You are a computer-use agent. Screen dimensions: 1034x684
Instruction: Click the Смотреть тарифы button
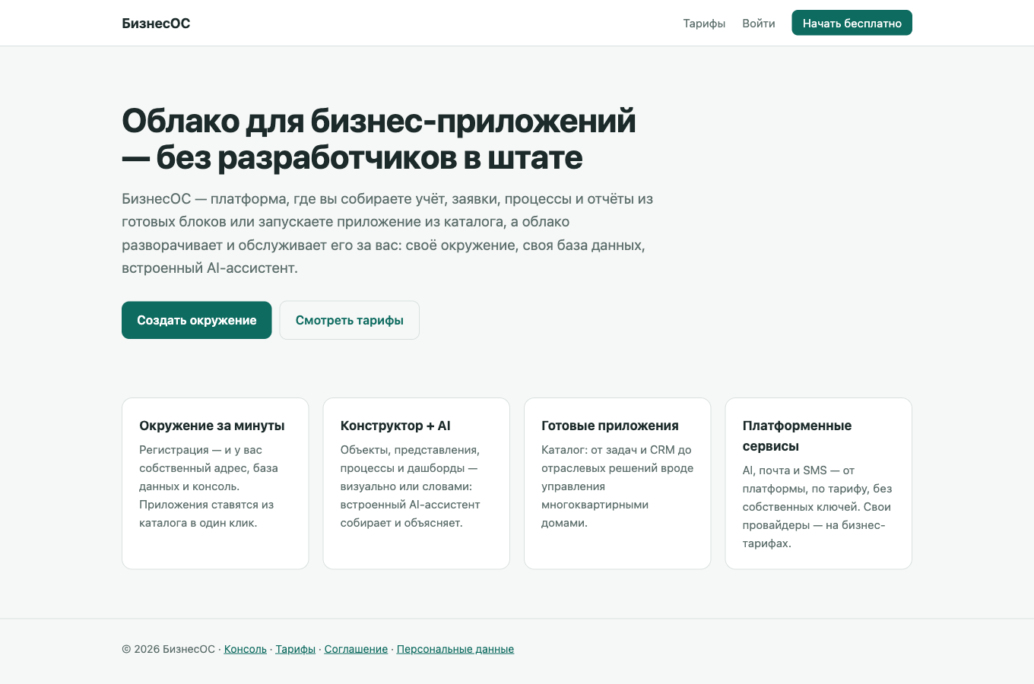point(349,320)
